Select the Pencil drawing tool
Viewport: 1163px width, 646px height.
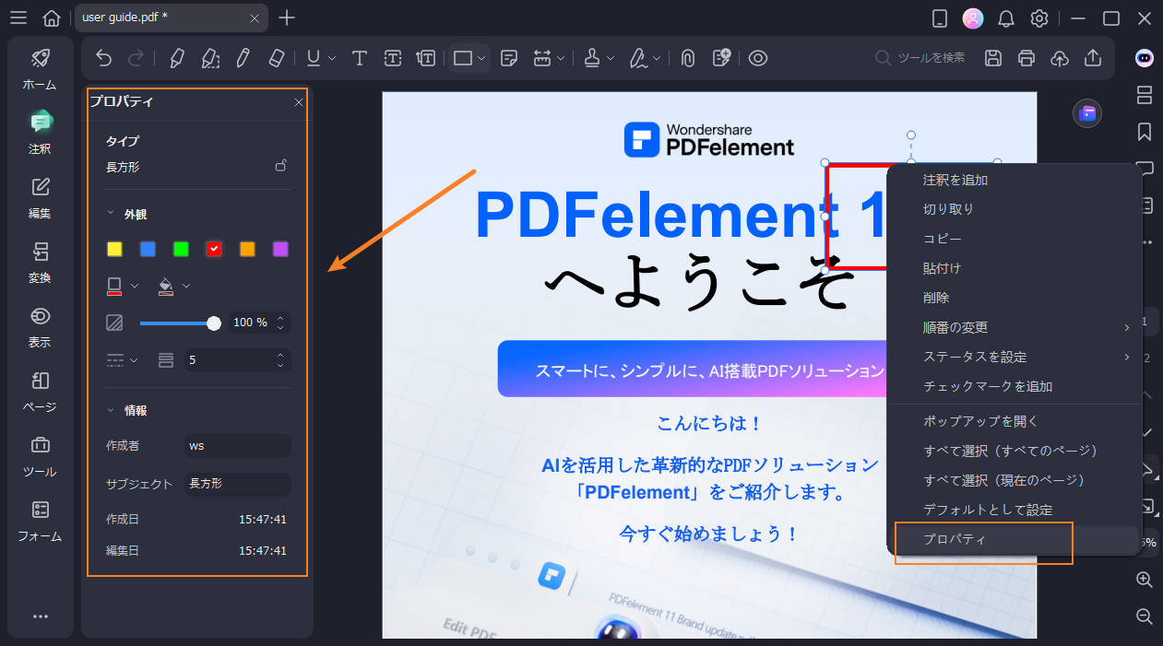(243, 57)
